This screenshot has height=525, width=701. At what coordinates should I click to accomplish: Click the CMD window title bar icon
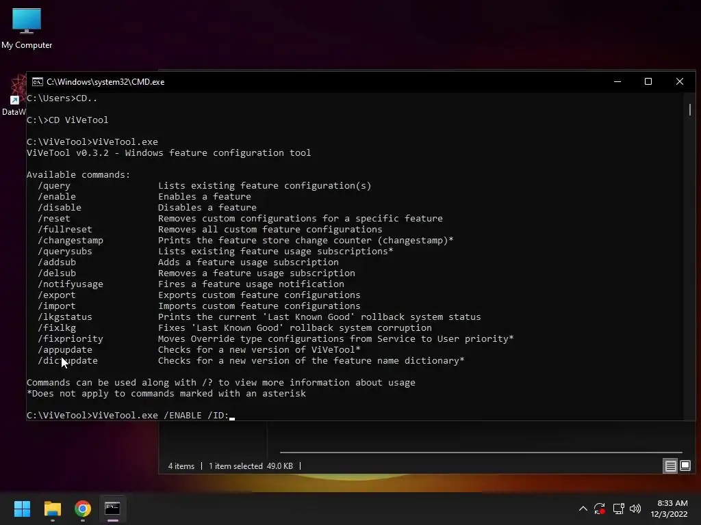coord(38,82)
